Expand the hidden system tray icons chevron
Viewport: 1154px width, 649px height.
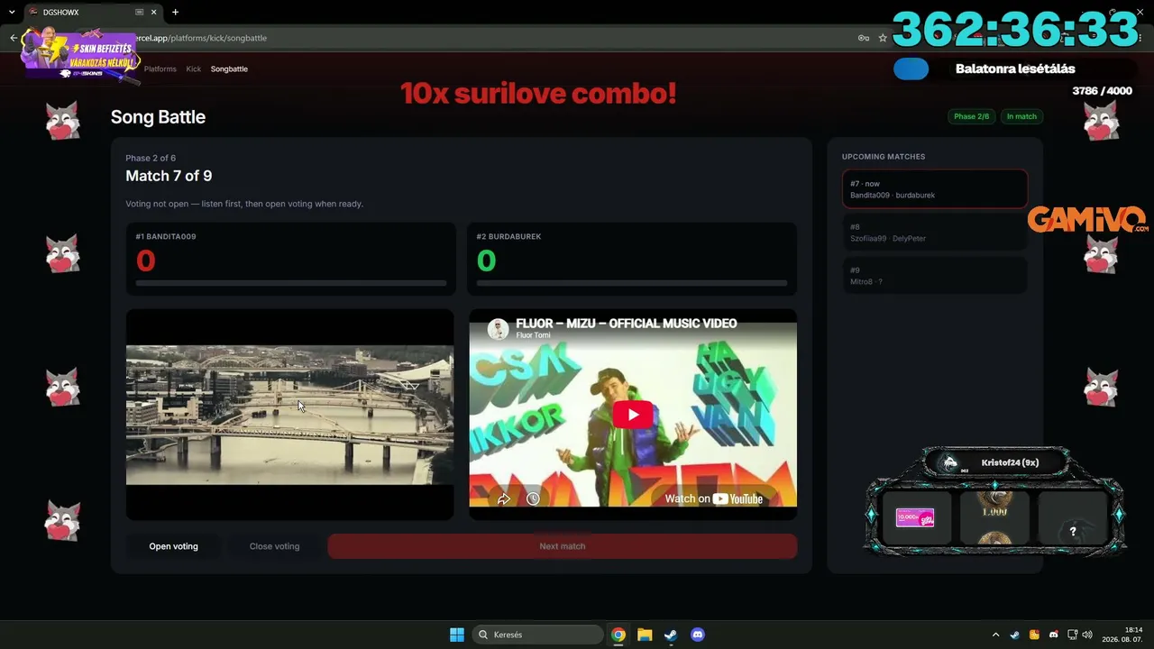coord(995,635)
